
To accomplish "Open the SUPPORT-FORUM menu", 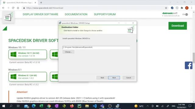I will click(x=105, y=14).
